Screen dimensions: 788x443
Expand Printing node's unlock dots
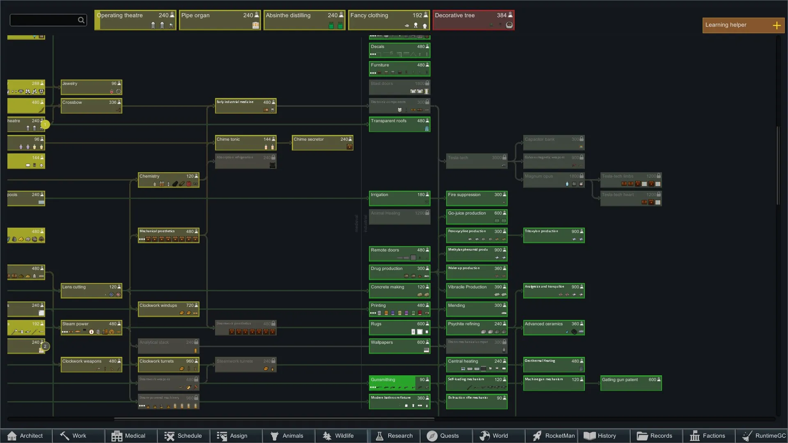coord(373,313)
